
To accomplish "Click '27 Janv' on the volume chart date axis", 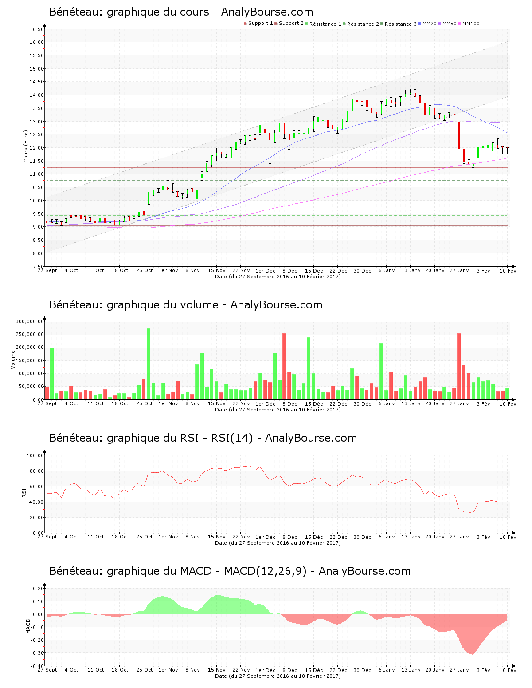I will click(x=459, y=403).
